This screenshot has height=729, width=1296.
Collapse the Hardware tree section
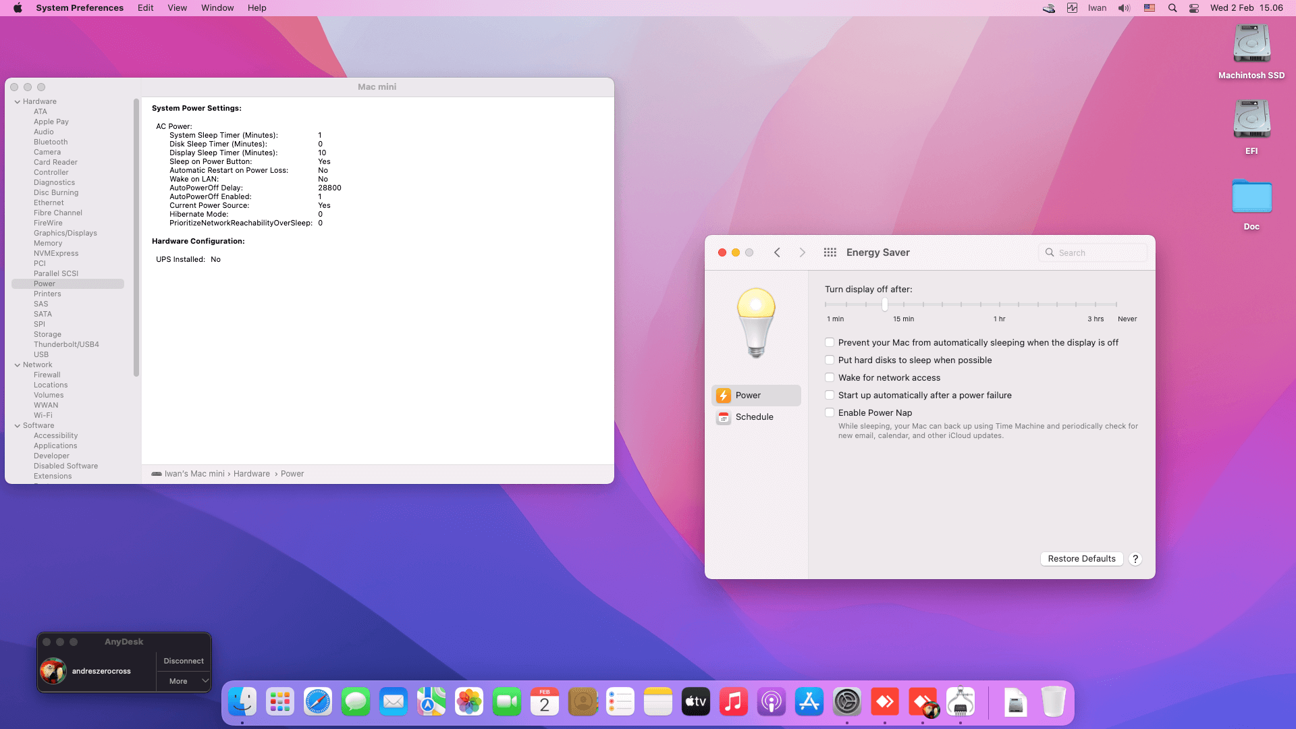point(18,102)
